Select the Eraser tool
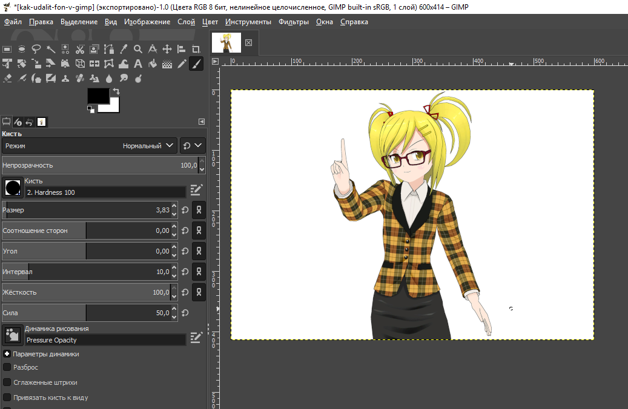Viewport: 628px width, 409px height. pos(7,79)
